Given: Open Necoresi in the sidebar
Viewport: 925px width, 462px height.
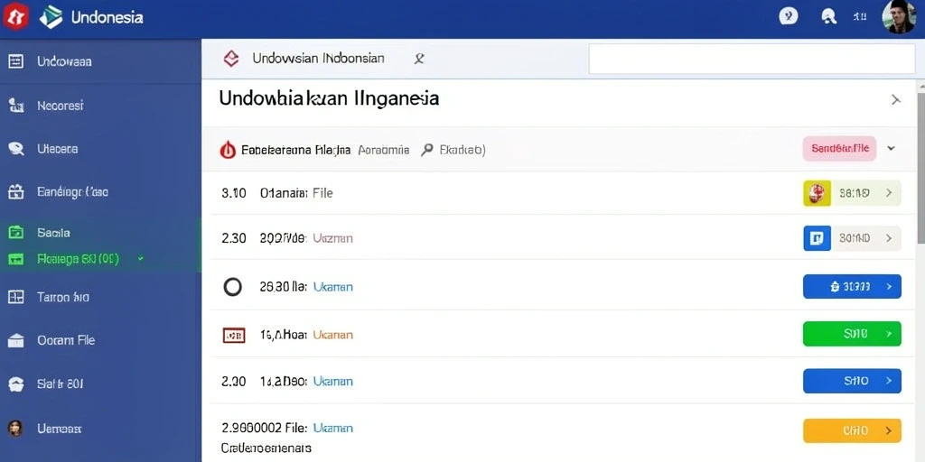Looking at the screenshot, I should coord(61,106).
